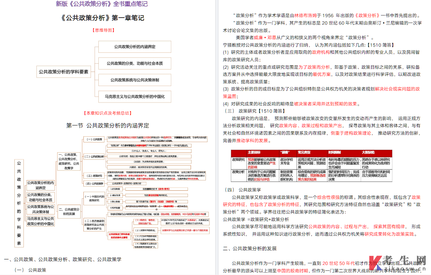Click the red phrase '被决策者采用并达到预期的效果'

(325, 104)
